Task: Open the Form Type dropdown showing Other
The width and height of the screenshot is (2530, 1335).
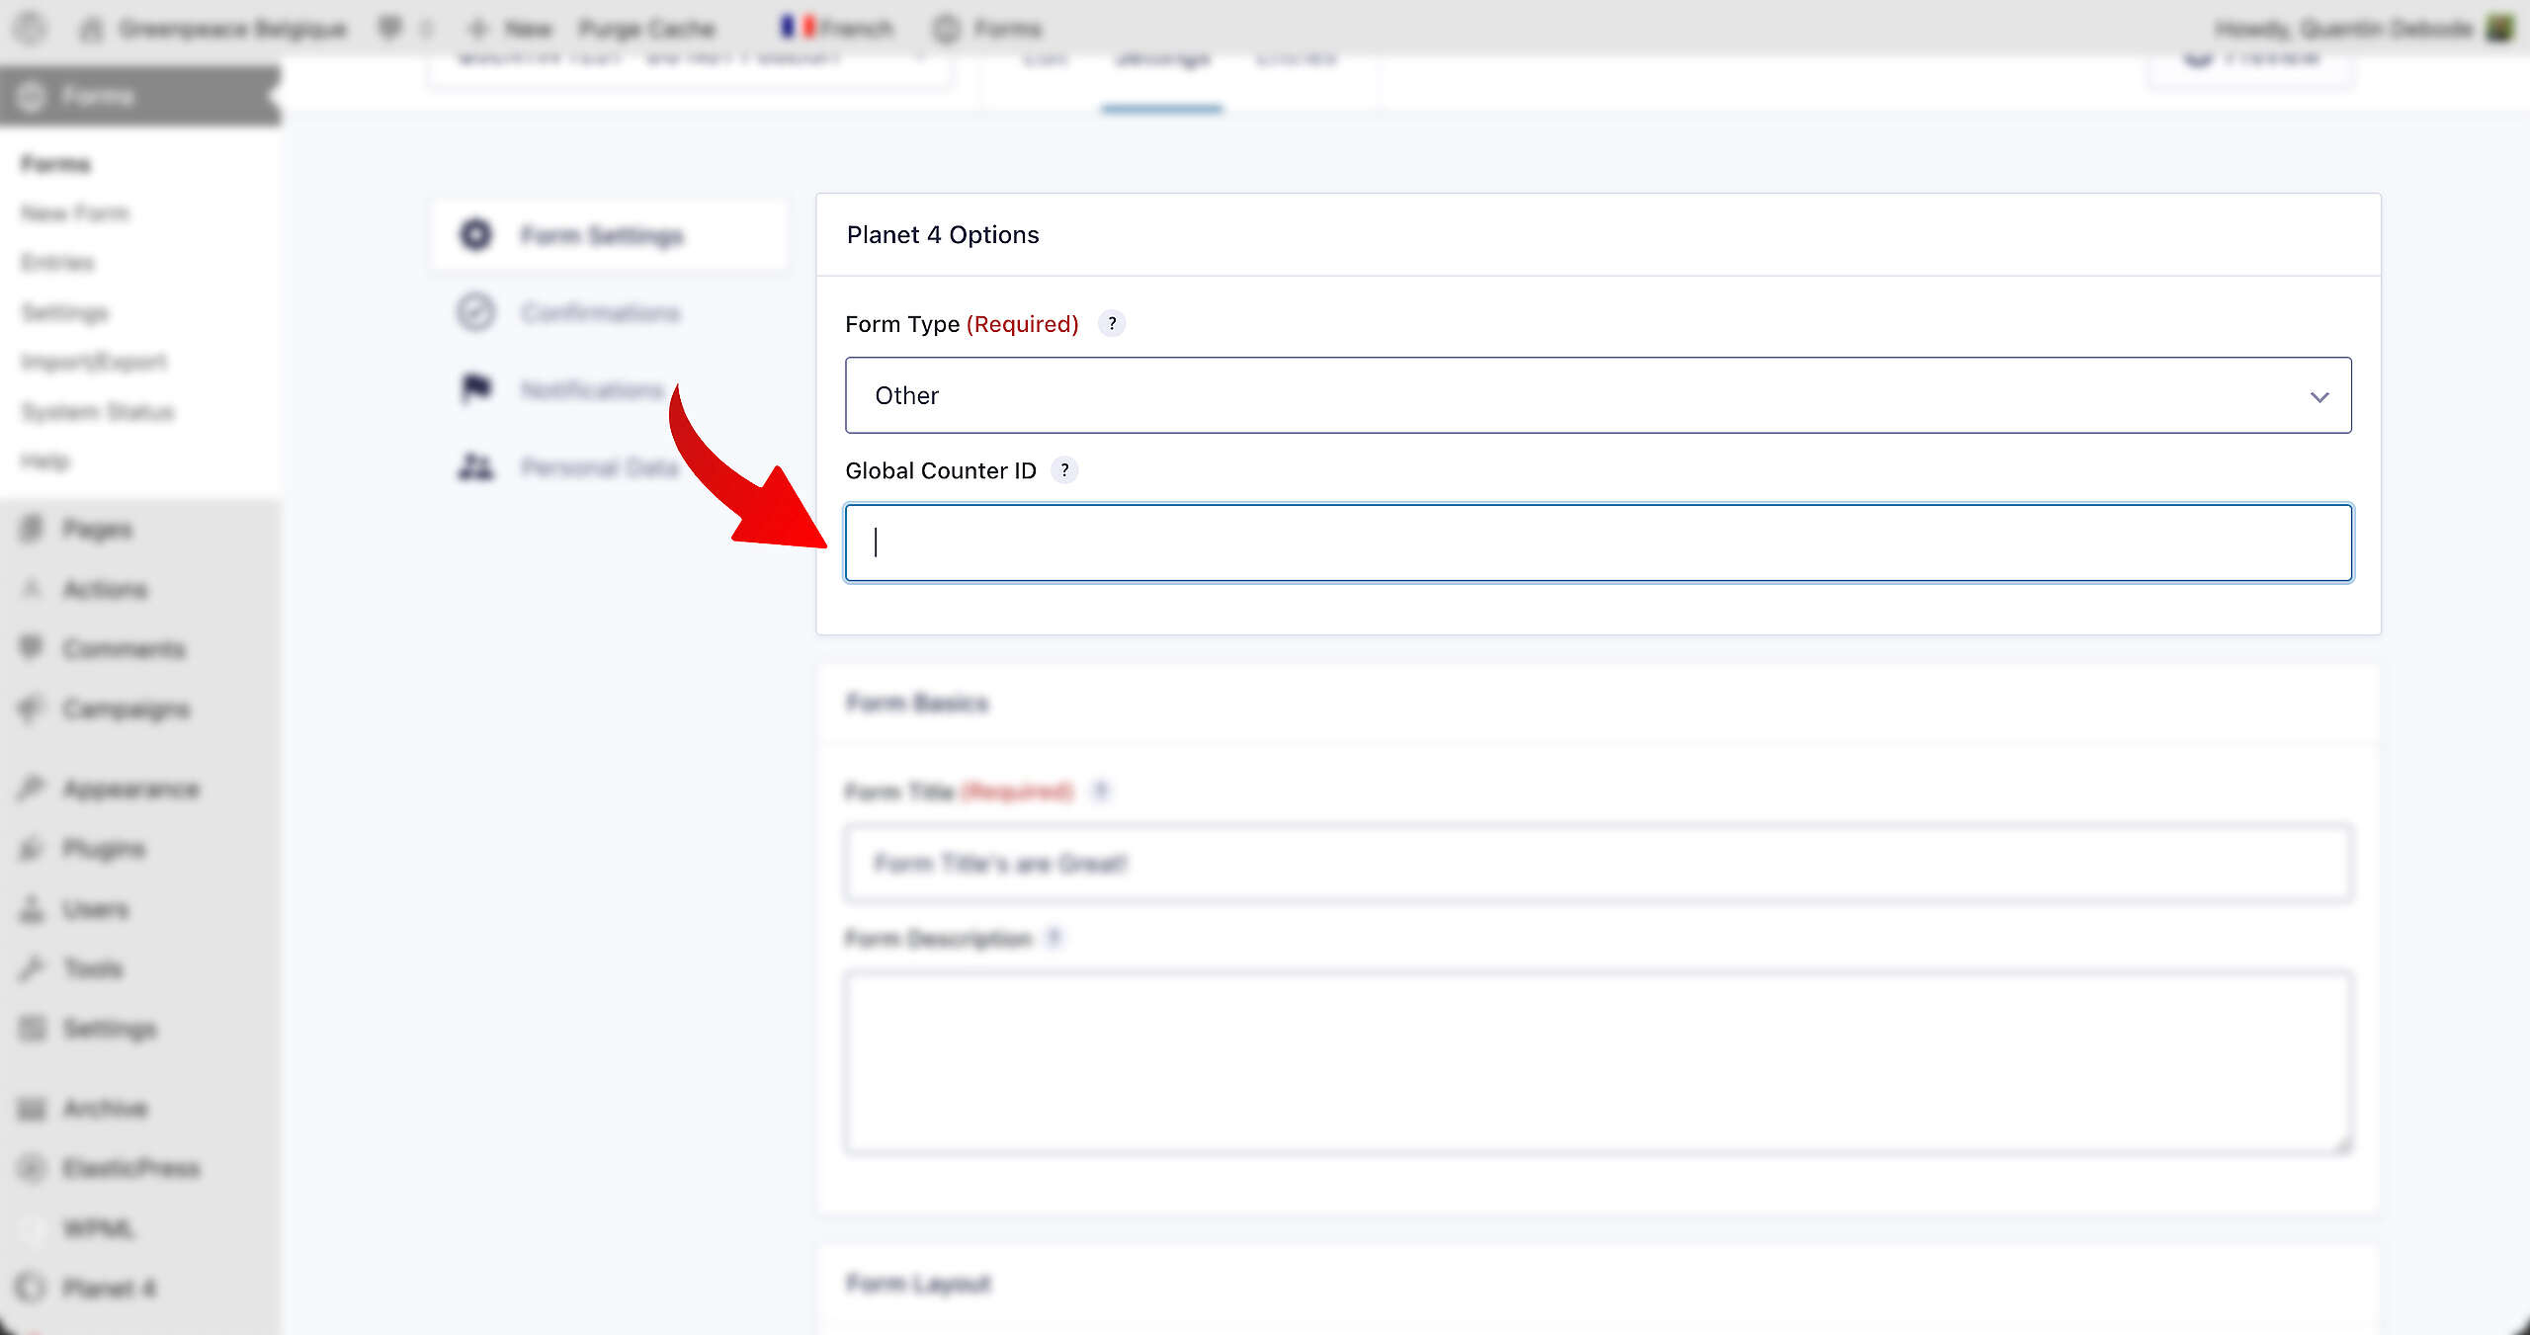Action: [x=1598, y=395]
